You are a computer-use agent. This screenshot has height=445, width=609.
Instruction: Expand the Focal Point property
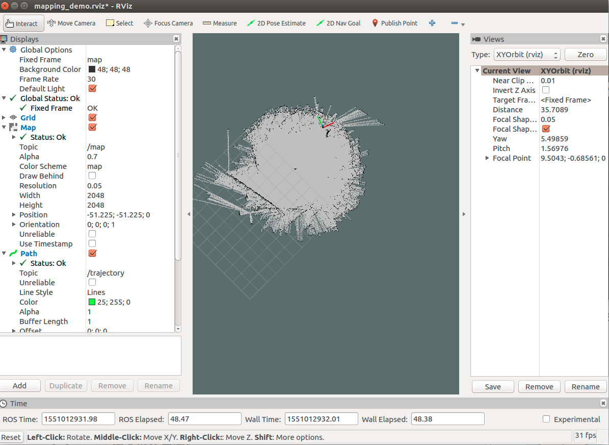(487, 158)
